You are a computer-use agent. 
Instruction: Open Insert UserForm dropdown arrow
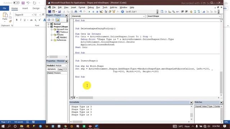56,11
